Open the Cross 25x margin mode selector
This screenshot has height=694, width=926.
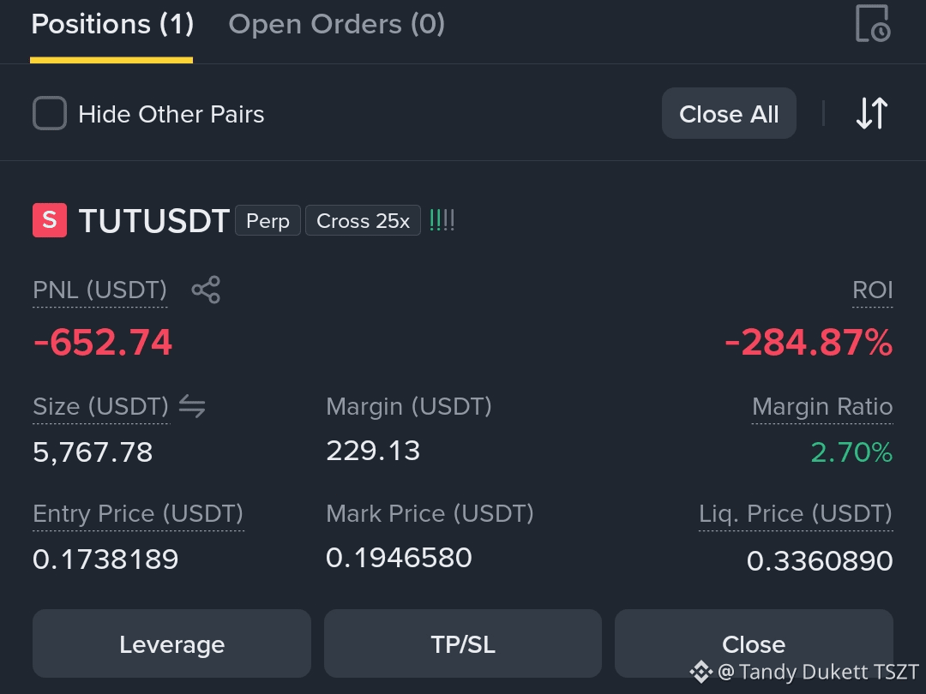coord(363,221)
